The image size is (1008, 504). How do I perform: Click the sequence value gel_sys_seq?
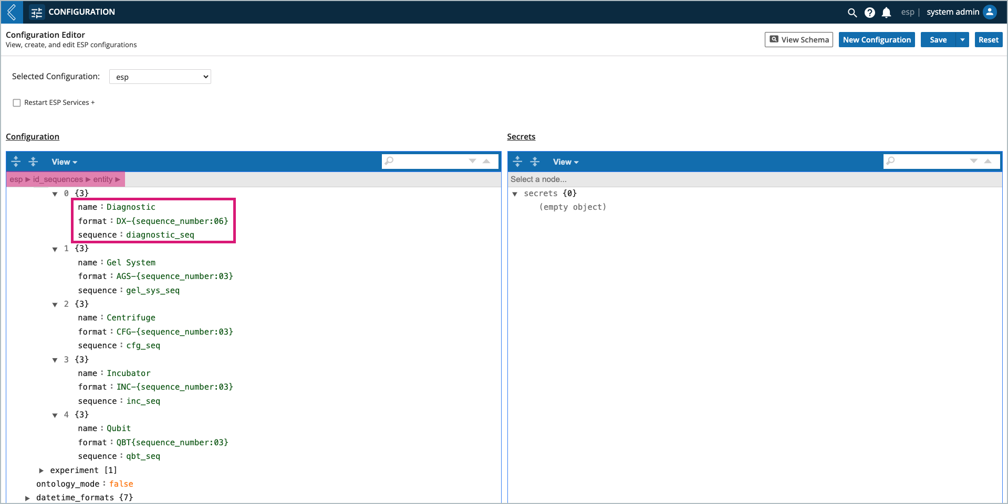[153, 291]
